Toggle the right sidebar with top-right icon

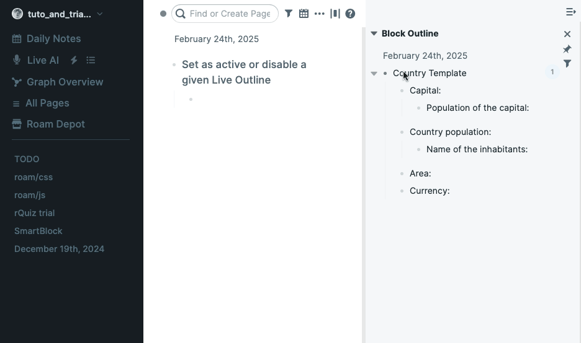click(570, 12)
